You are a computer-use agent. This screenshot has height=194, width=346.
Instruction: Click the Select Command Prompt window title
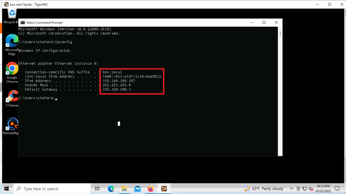click(x=44, y=23)
